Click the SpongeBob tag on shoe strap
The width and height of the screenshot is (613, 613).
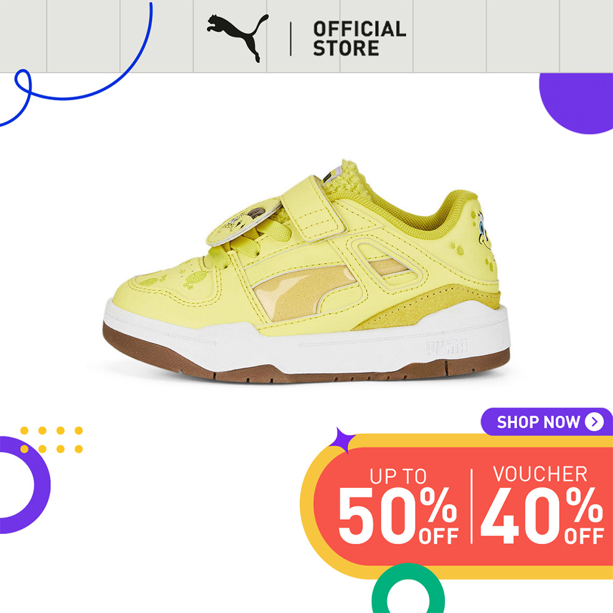(x=243, y=222)
